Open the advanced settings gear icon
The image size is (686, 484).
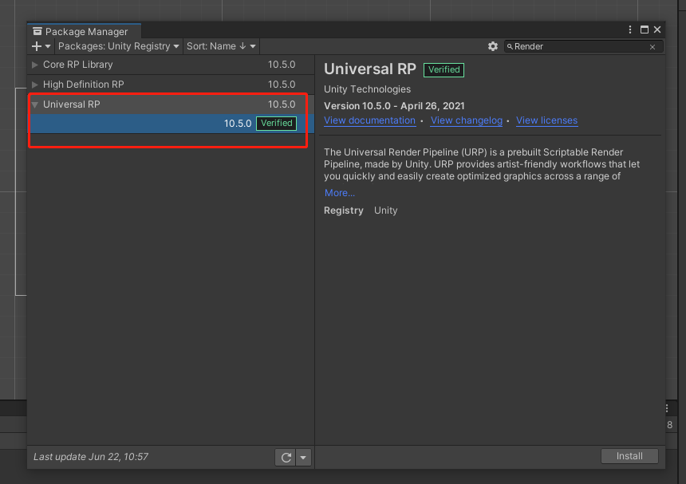[x=493, y=46]
